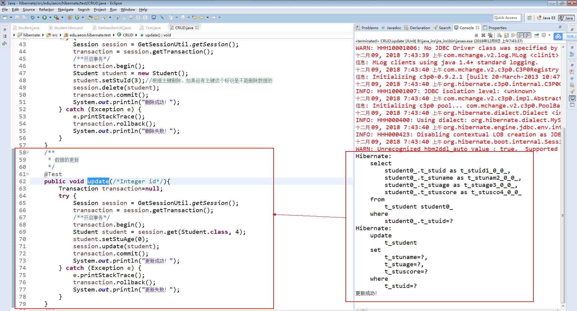Open Display Selected Console dropdown arrow
The width and height of the screenshot is (577, 311).
(x=549, y=35)
